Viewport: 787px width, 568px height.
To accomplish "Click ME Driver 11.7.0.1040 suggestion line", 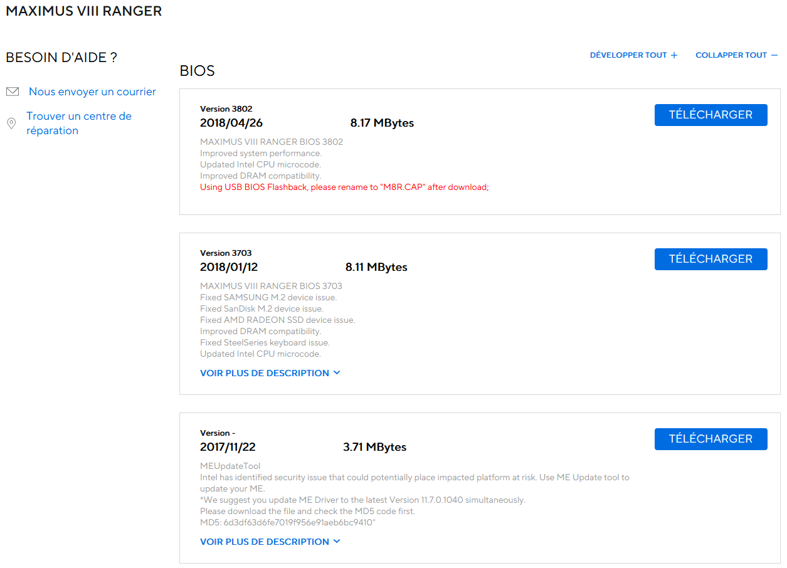I will point(362,500).
